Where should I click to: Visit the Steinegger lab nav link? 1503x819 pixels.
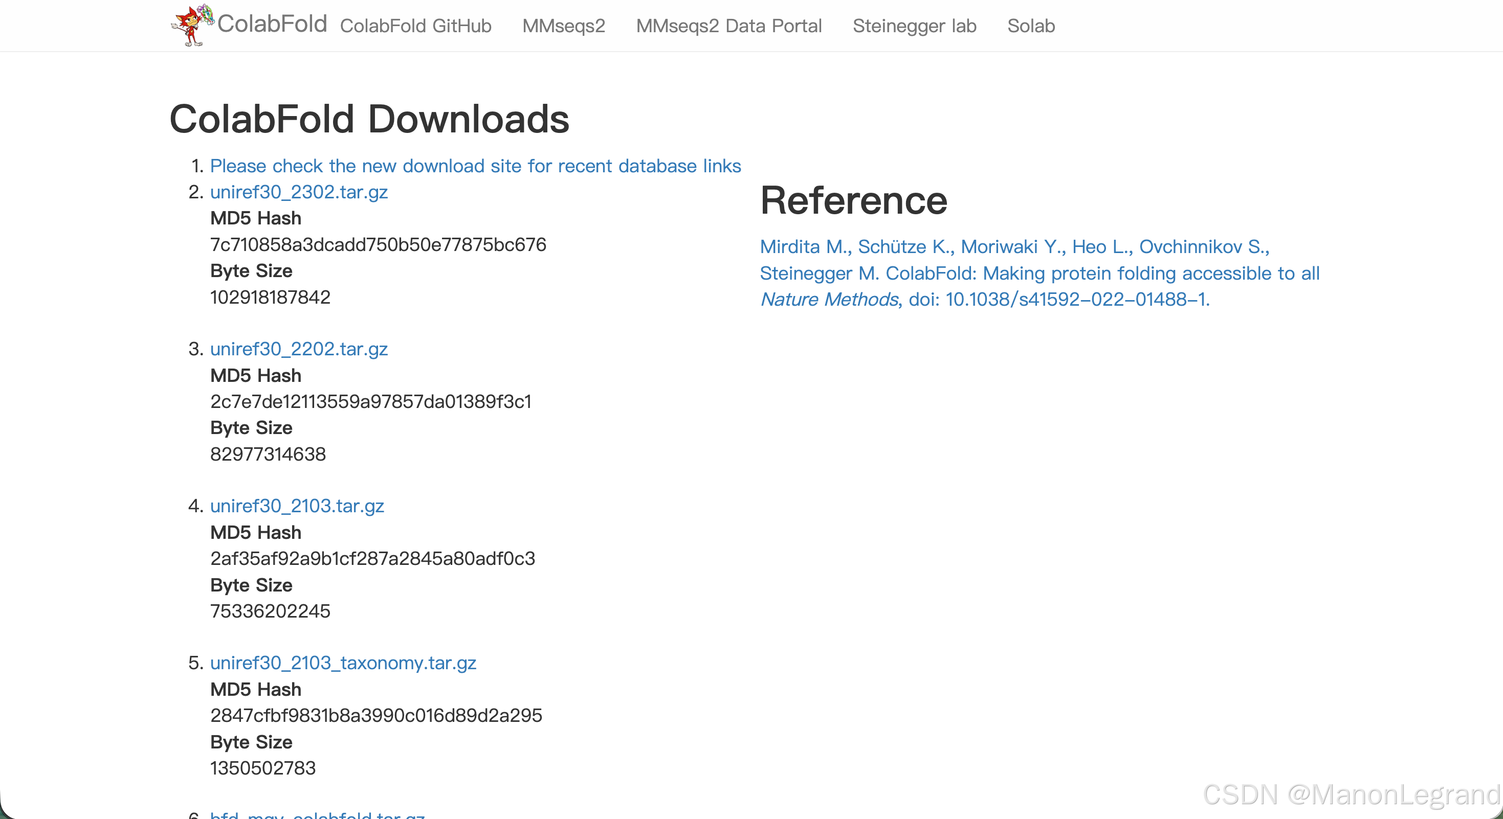point(914,26)
